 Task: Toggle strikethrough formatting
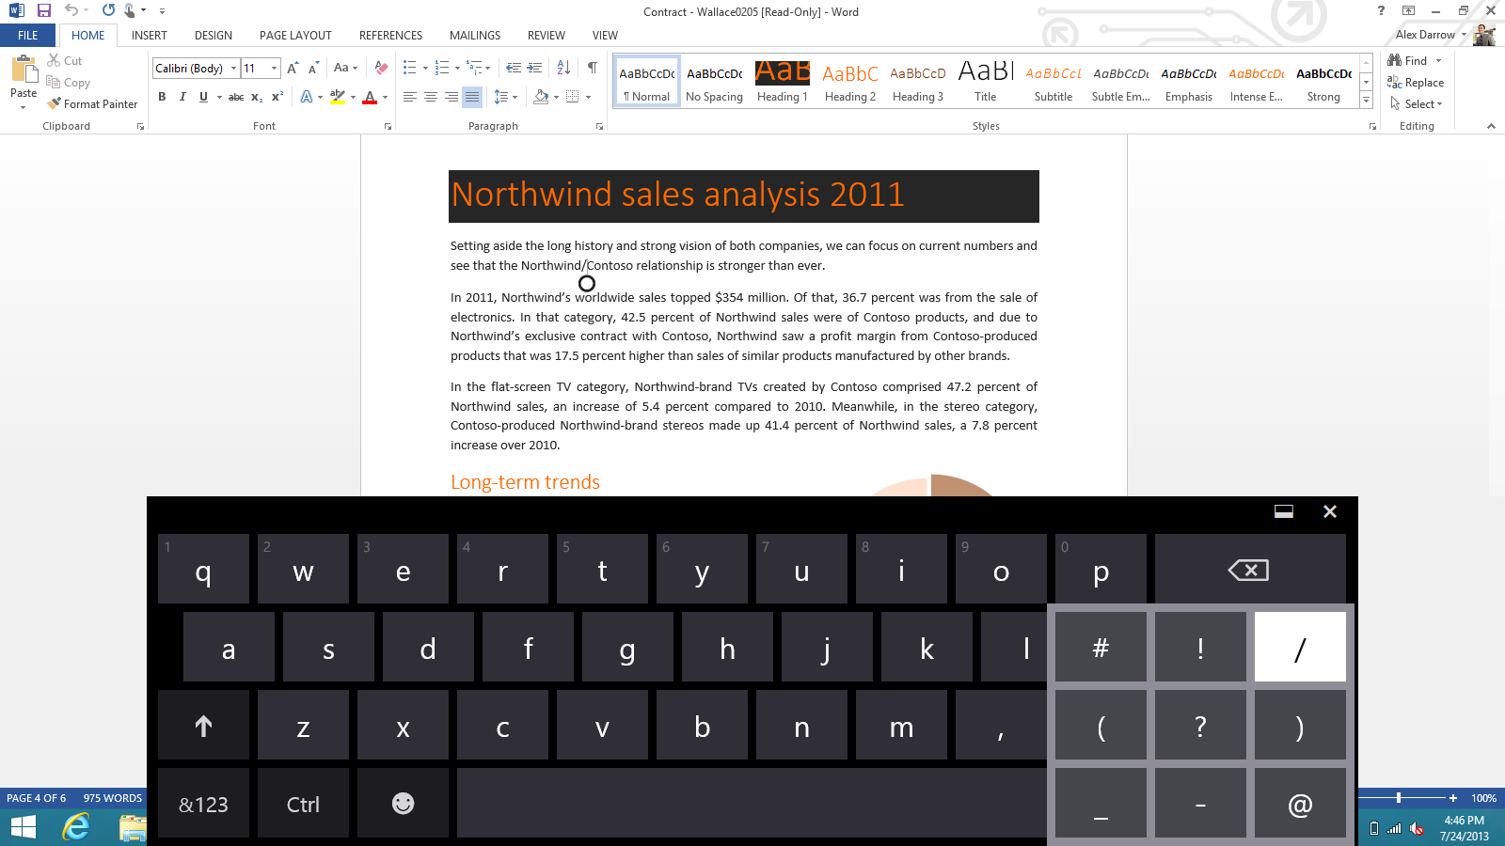coord(236,97)
